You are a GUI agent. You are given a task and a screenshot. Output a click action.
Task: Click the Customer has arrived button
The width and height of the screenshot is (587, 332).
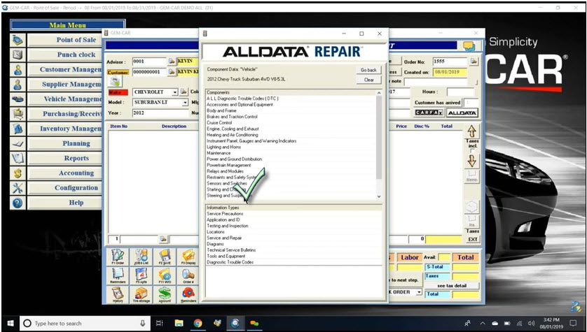coord(437,102)
